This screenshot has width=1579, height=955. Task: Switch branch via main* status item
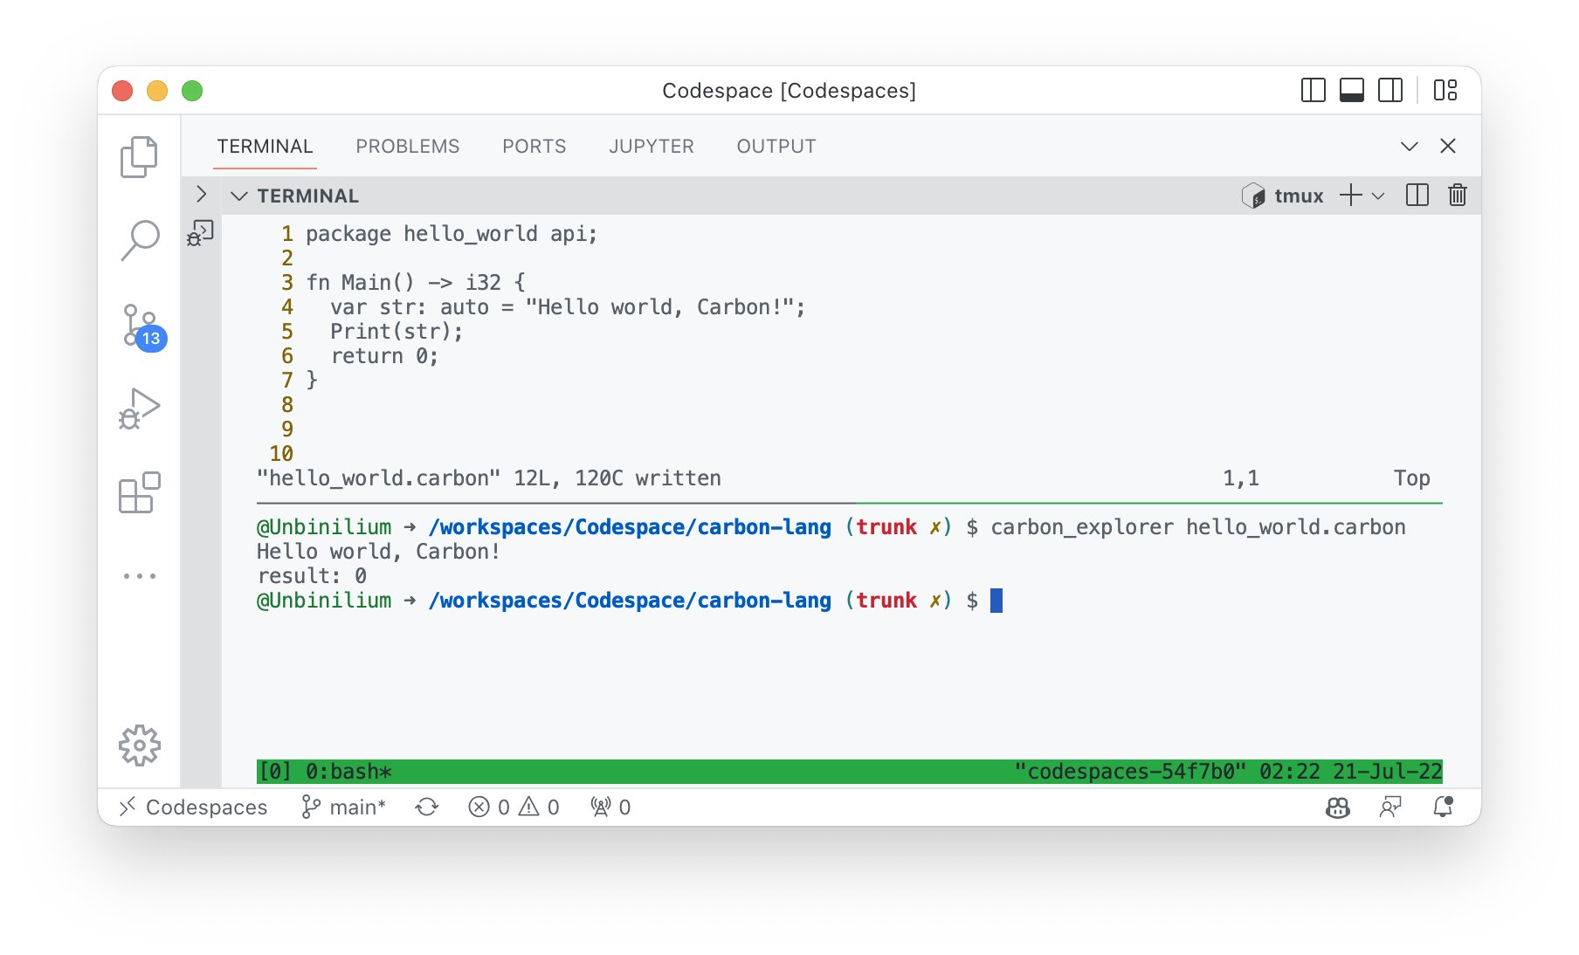343,807
